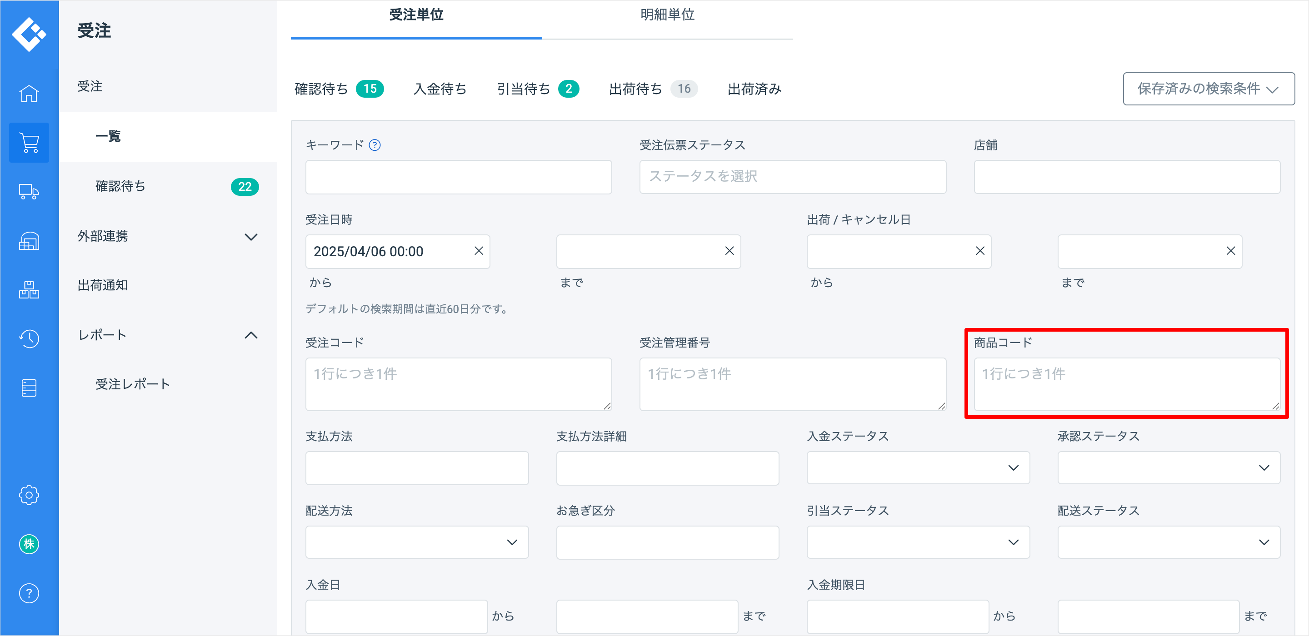Open the help question mark icon in sidebar
The image size is (1309, 636).
tap(29, 594)
